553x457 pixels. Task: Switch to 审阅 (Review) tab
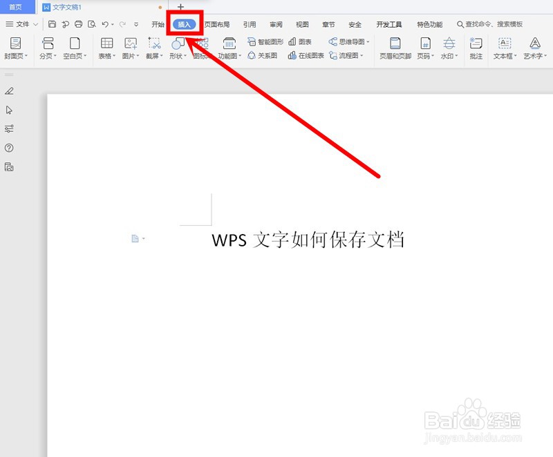click(x=276, y=24)
